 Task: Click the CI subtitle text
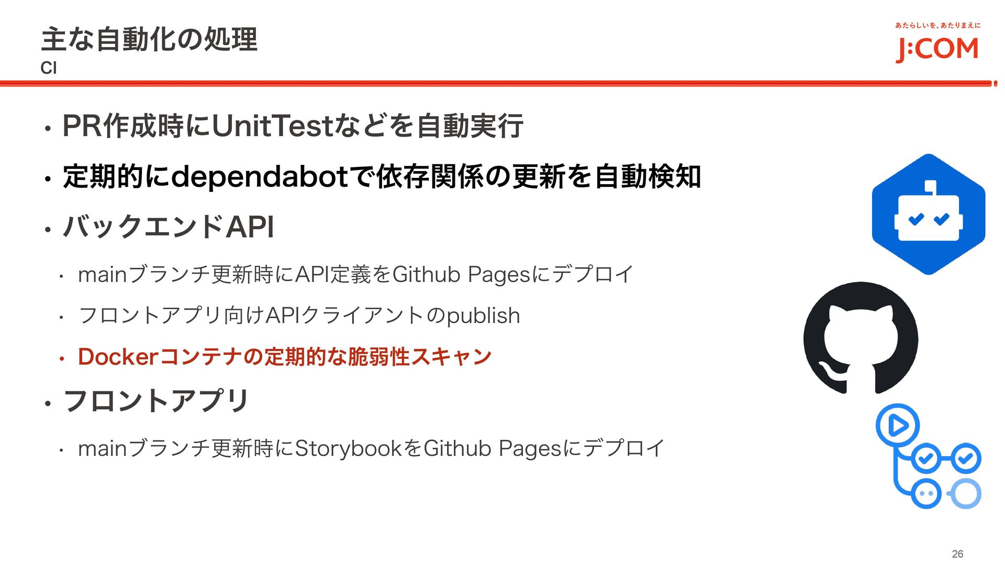pos(49,68)
